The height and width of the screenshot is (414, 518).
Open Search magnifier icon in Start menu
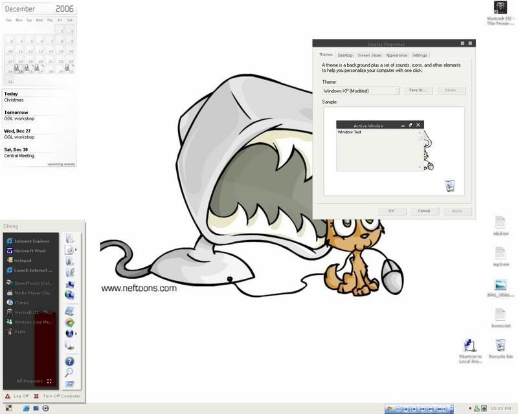[69, 373]
